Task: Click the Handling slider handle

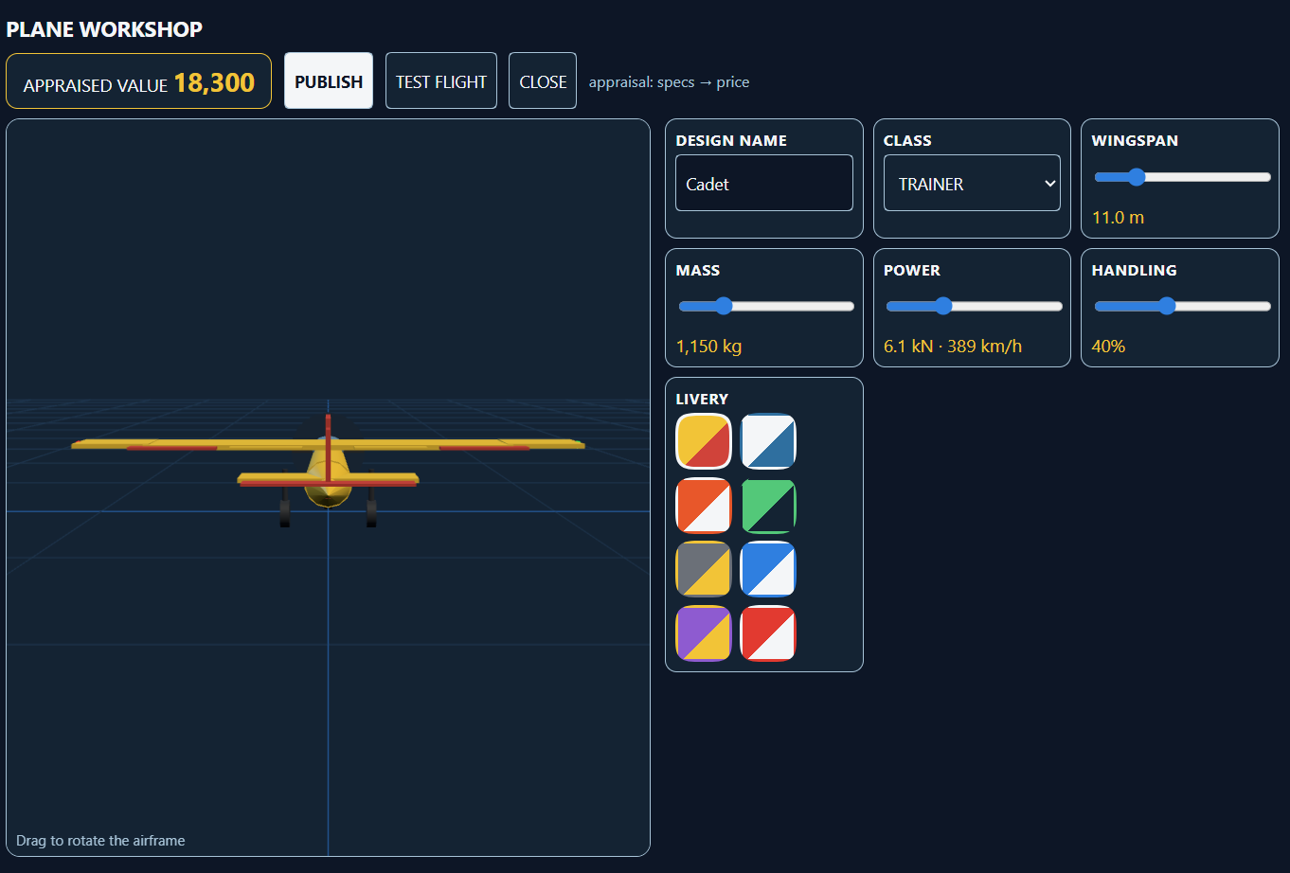Action: (1167, 306)
